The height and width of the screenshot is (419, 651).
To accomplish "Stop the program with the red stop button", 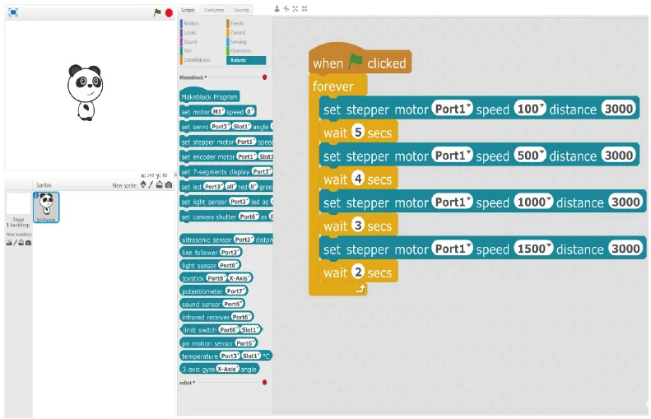I will click(x=169, y=13).
